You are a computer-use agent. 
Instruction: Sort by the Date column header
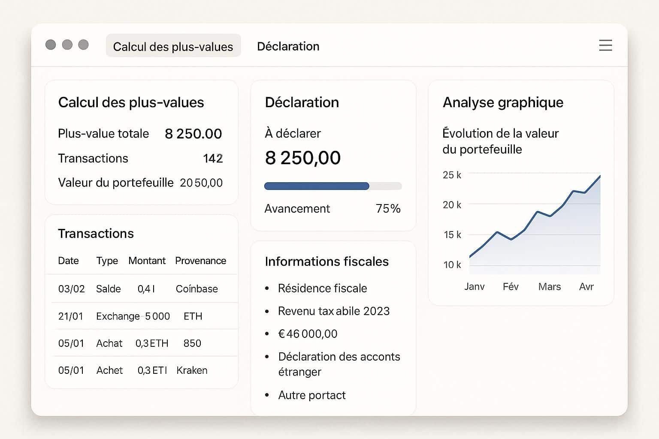coord(68,261)
